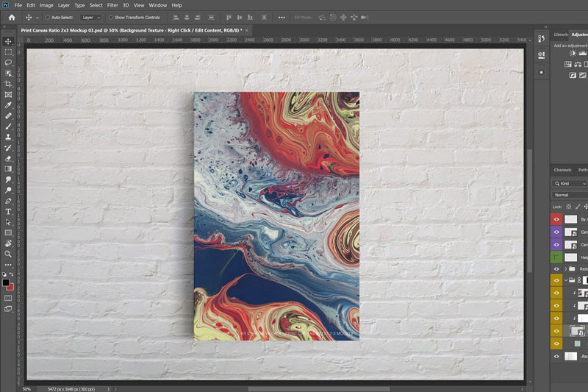Open the Filter menu

(x=112, y=5)
